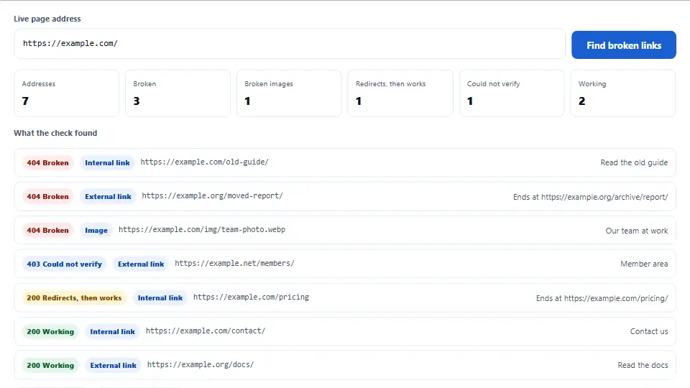Open the moved-report URL result
This screenshot has width=690, height=388.
point(212,195)
